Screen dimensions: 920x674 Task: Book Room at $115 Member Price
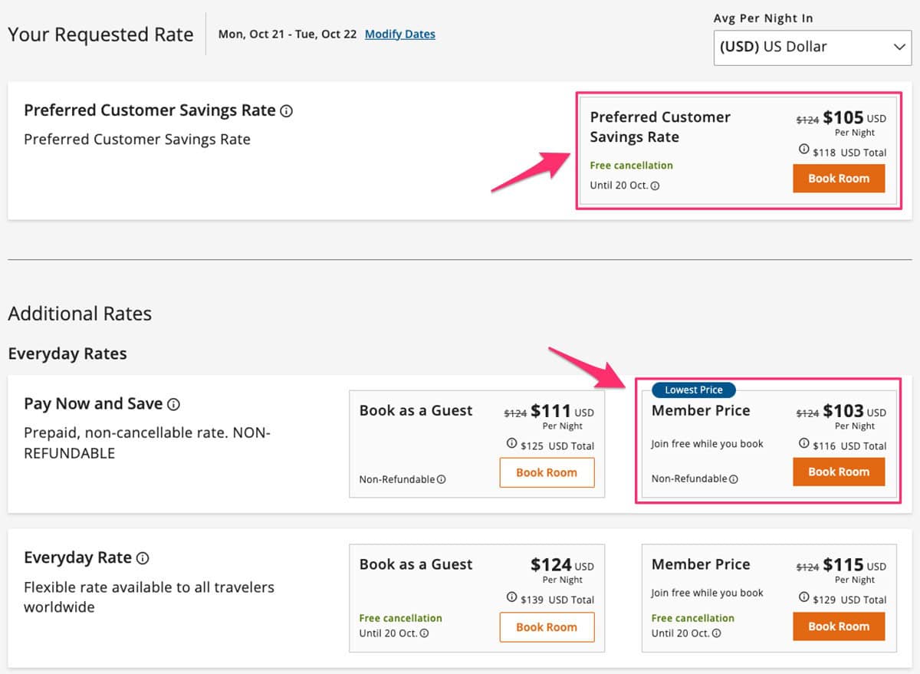pyautogui.click(x=839, y=626)
